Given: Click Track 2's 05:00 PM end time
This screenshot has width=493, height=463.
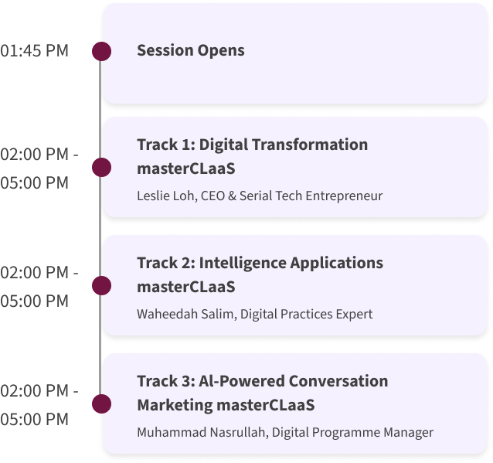Looking at the screenshot, I should [x=34, y=301].
